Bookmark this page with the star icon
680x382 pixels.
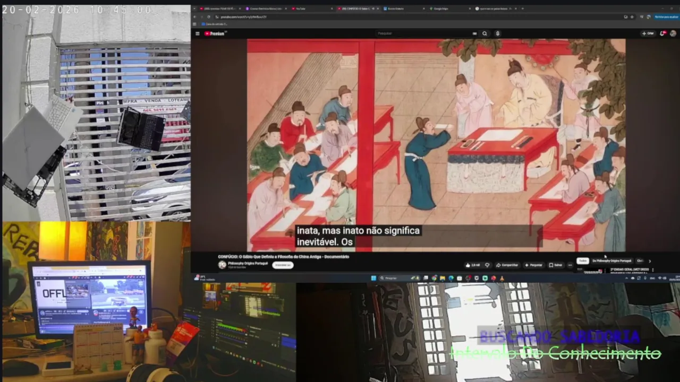coord(632,17)
